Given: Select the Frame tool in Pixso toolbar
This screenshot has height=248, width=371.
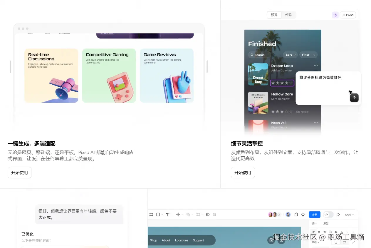Looking at the screenshot, I should pyautogui.click(x=151, y=215).
